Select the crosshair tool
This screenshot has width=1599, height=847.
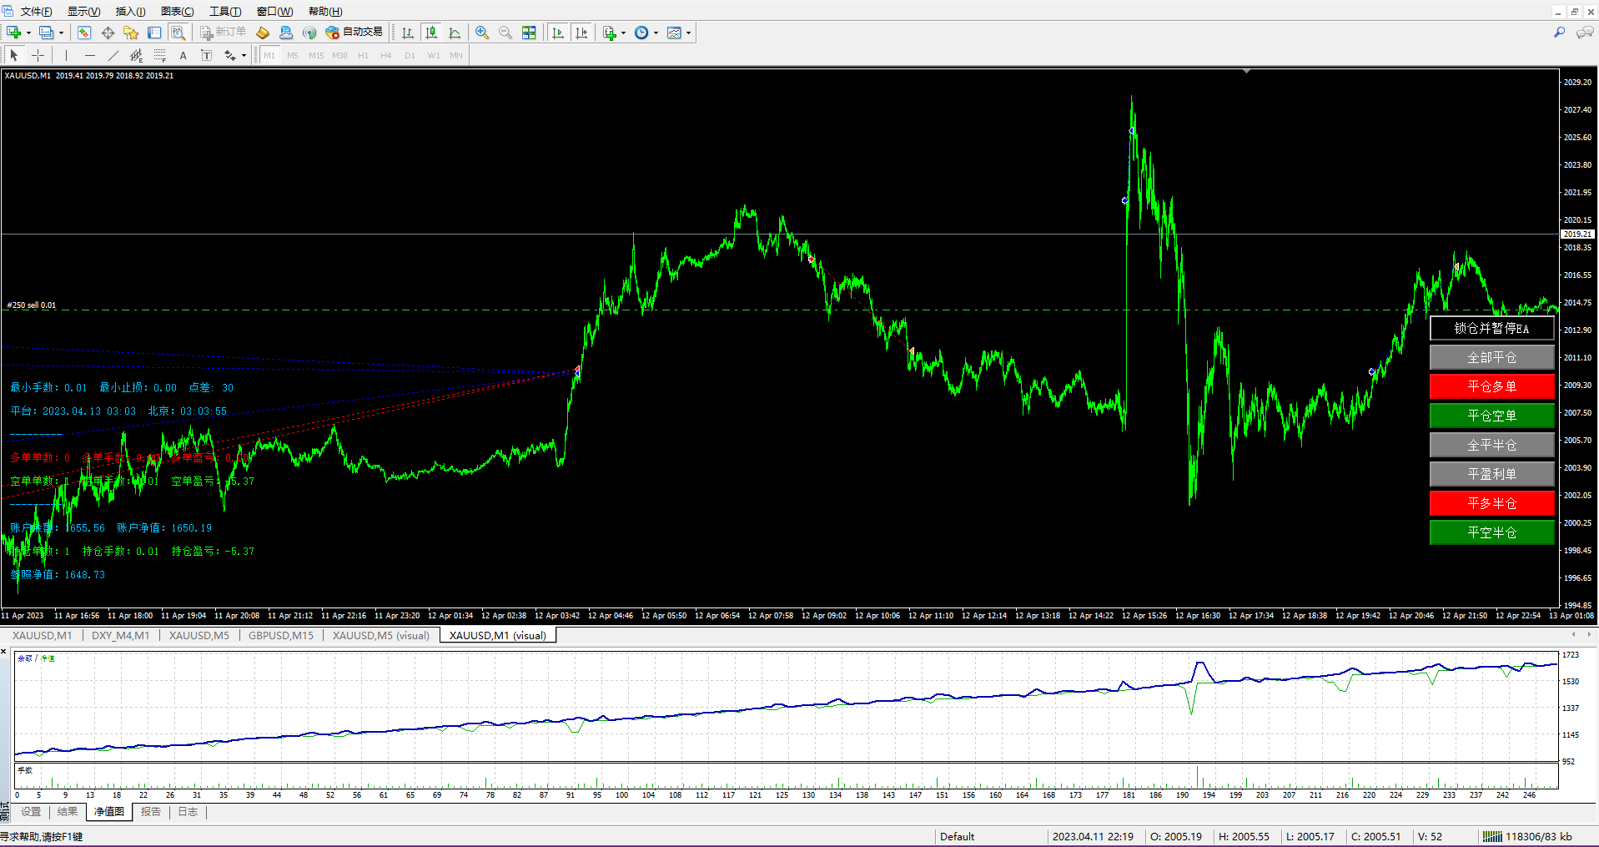coord(38,55)
